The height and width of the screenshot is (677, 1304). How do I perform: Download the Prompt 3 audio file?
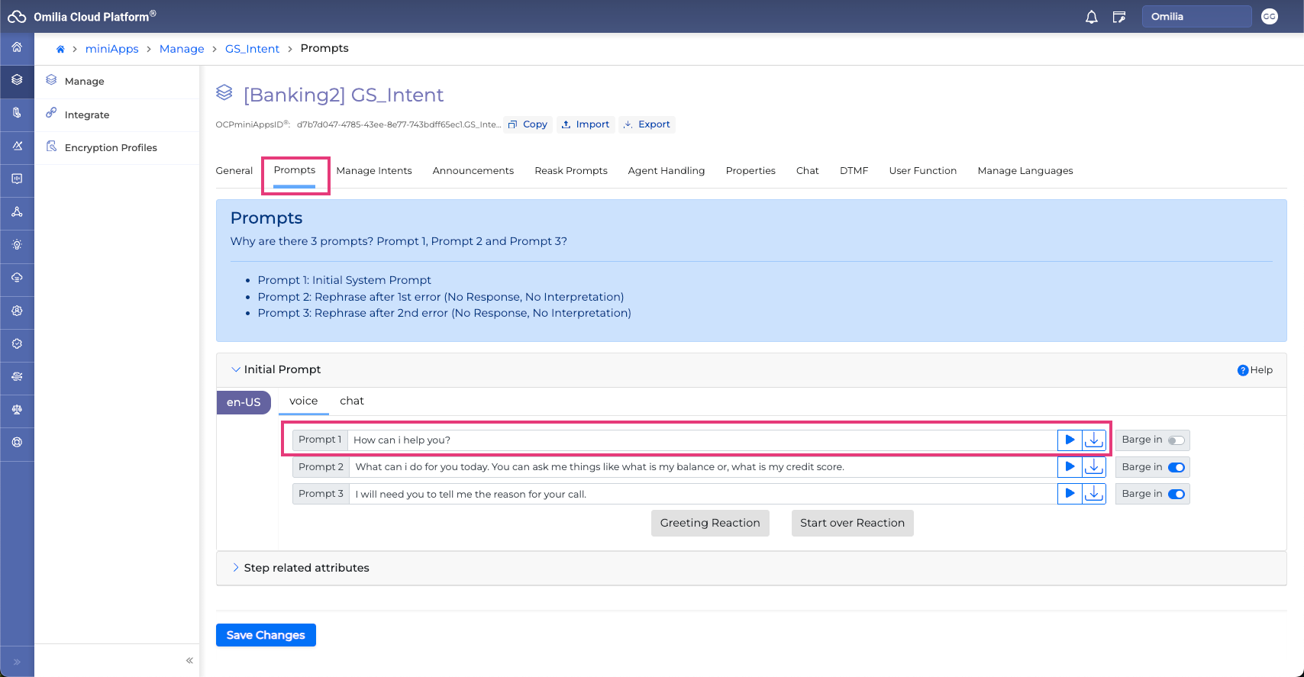coord(1094,494)
